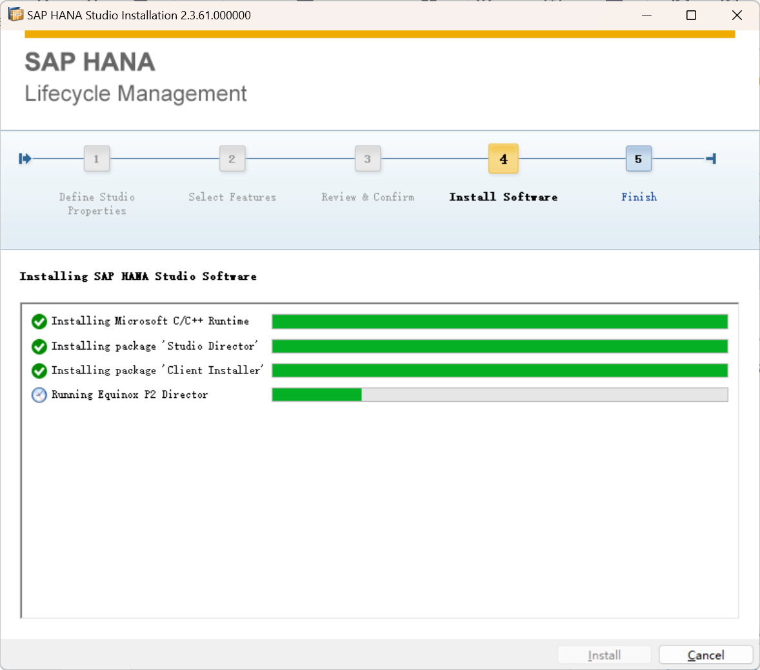Click 'Installing Microsoft C/C++ Runtime' text

pyautogui.click(x=150, y=321)
